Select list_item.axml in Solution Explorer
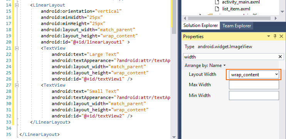 236,9
